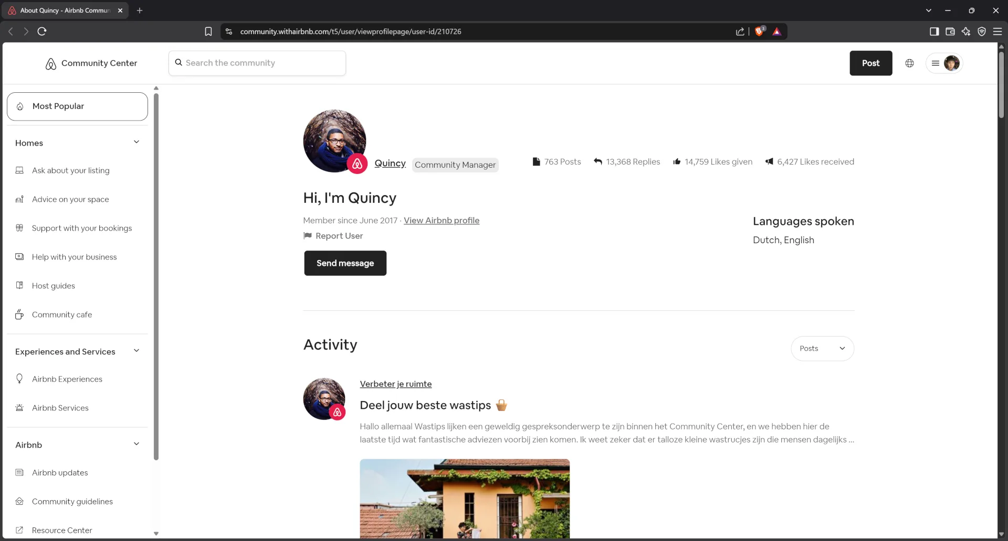Click the Post button
The image size is (1008, 541).
(x=870, y=63)
